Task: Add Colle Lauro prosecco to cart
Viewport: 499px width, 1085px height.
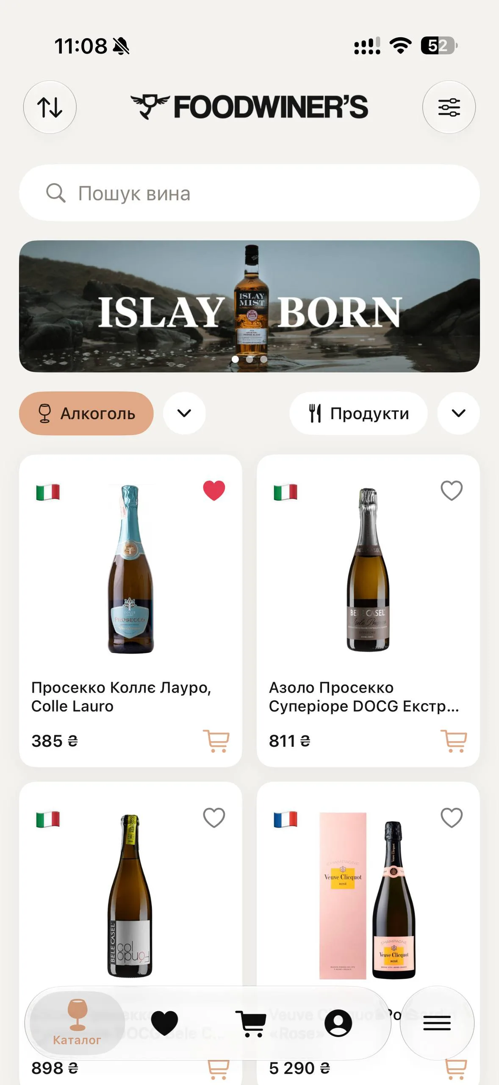Action: point(216,741)
